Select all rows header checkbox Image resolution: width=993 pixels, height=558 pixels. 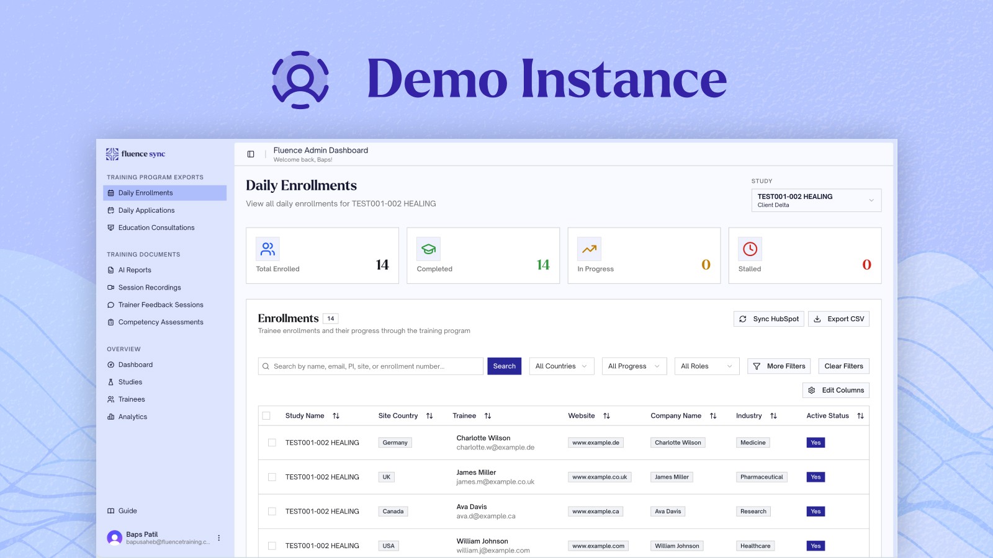pos(266,416)
